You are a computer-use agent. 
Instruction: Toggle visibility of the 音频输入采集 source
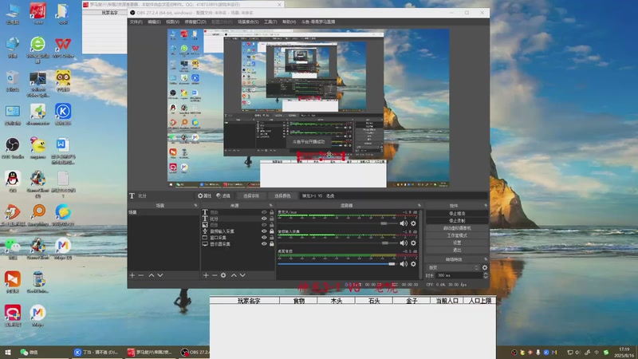tap(264, 231)
